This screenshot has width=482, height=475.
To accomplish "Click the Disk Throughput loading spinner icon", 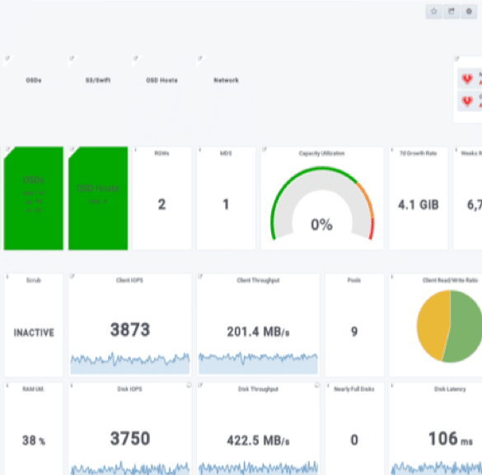I will point(317,385).
